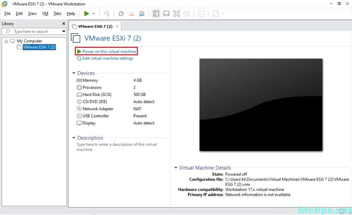Collapse the Devices section
The width and height of the screenshot is (352, 215).
[x=74, y=73]
